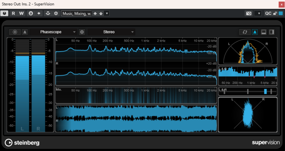285x151 pixels.
Task: Load previous preset with up arrow
Action: pyautogui.click(x=95, y=14)
